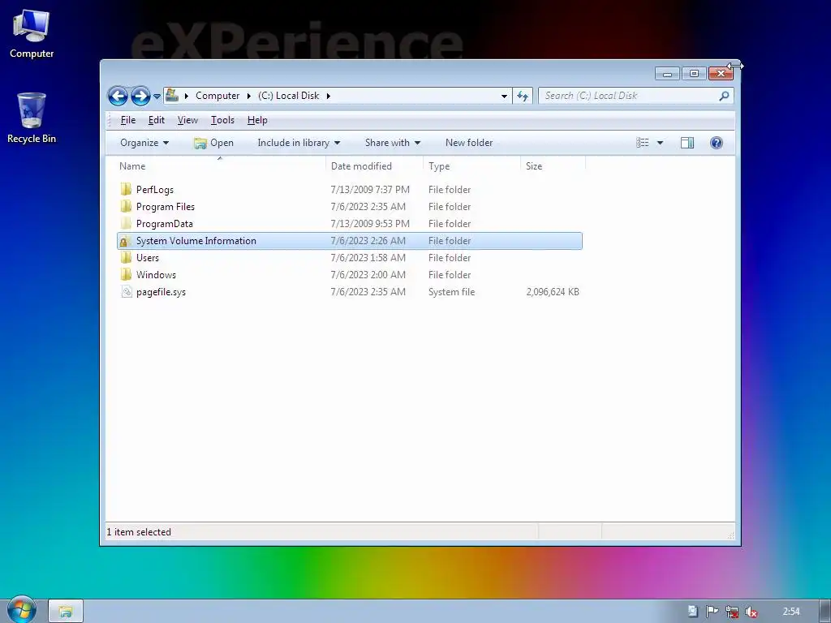The image size is (831, 623).
Task: Expand the arrow before Computer in breadcrumb
Action: click(x=187, y=96)
